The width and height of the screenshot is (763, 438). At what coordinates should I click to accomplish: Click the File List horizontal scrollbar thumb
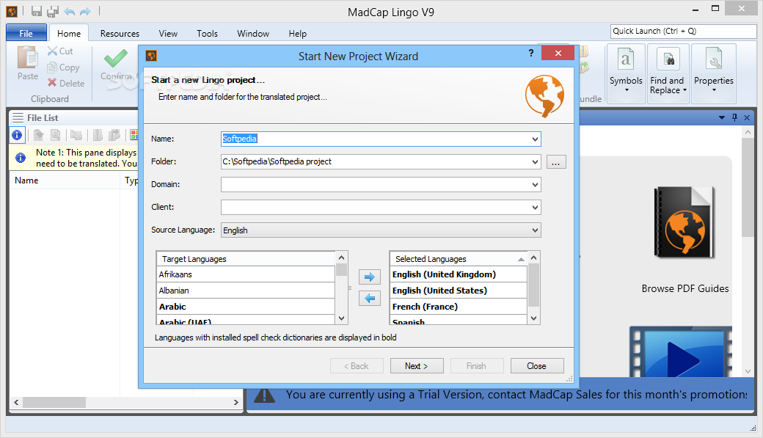point(54,403)
